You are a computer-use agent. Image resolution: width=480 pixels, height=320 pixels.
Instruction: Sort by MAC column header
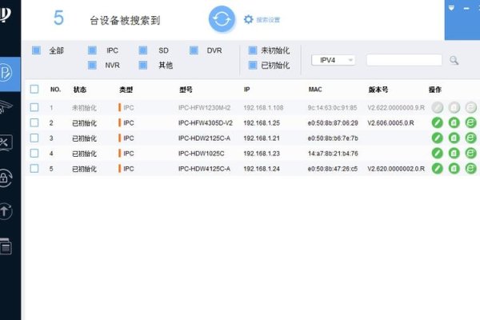click(x=315, y=90)
